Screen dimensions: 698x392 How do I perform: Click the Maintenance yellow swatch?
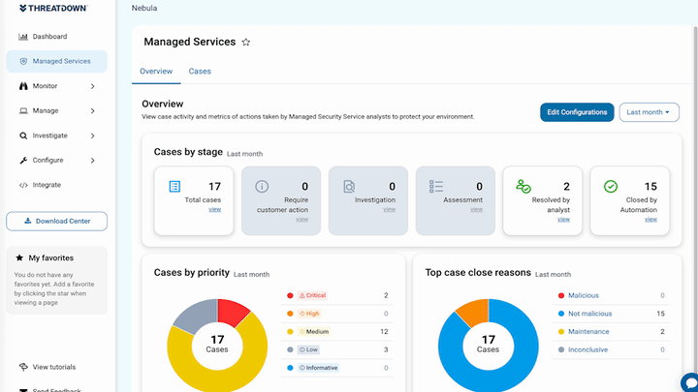[x=561, y=332]
